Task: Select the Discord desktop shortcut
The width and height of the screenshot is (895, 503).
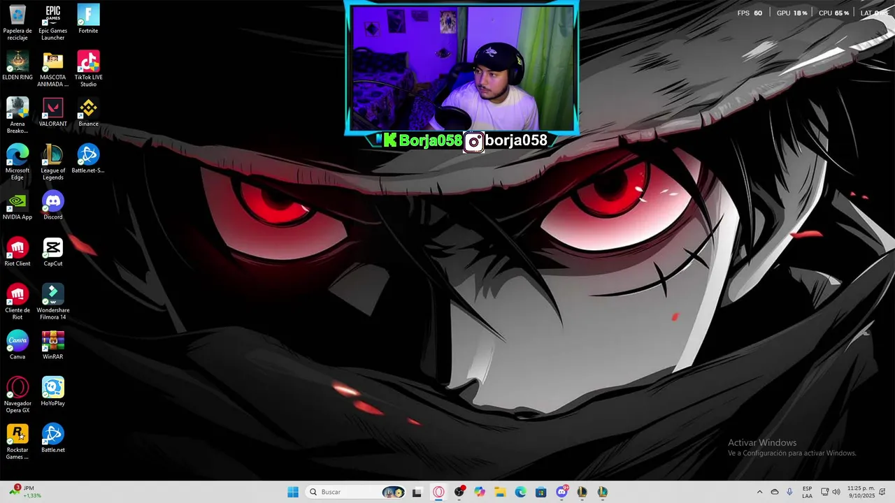Action: click(53, 205)
